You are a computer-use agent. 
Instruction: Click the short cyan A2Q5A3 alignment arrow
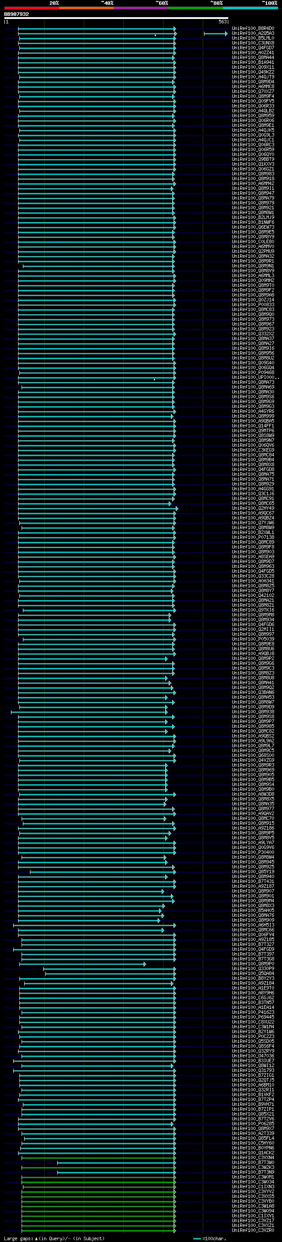click(215, 33)
